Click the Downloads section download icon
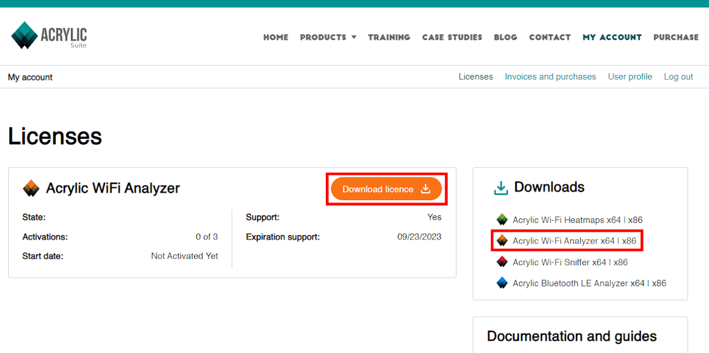Screen dimensions: 709x353 point(501,188)
